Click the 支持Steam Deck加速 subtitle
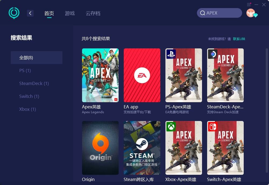The width and height of the screenshot is (269, 185). 223,112
